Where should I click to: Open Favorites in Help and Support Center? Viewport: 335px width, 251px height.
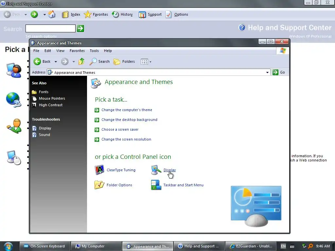pos(96,14)
